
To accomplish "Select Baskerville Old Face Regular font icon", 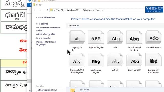I will 77,60.
